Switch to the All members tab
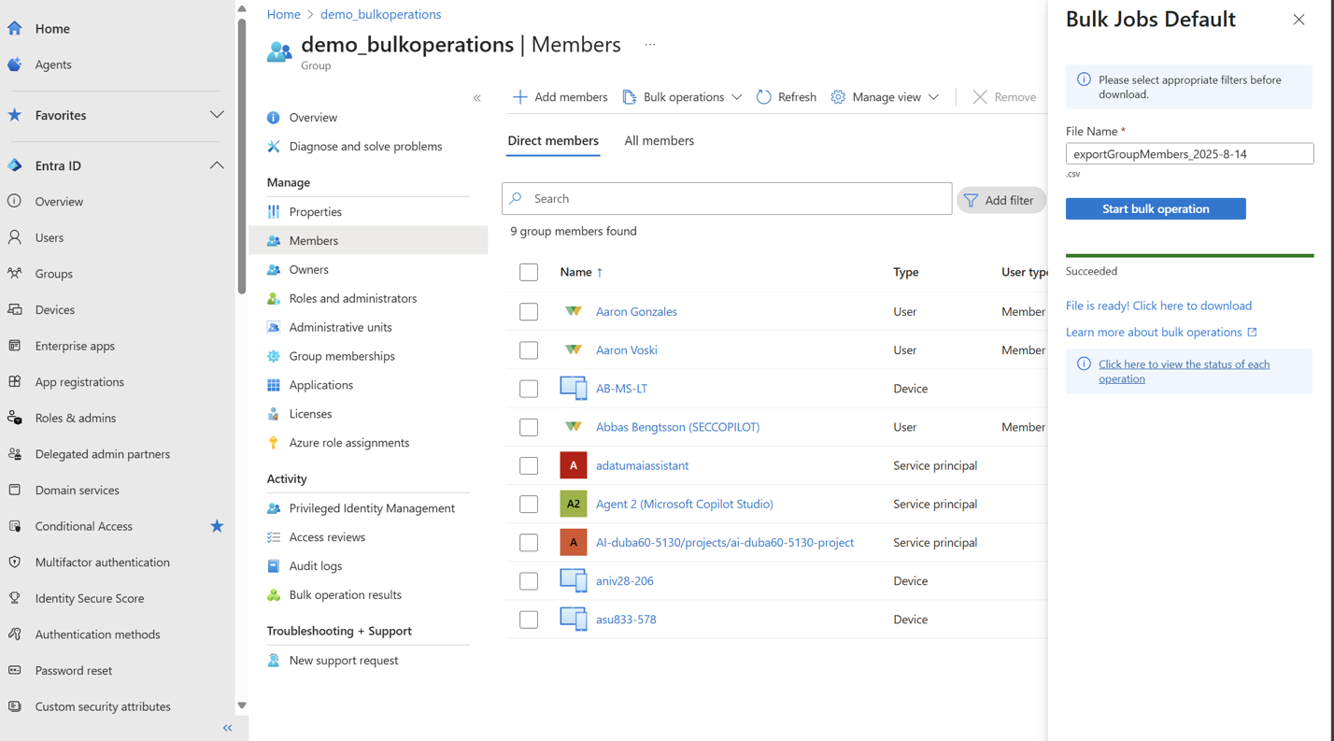Image resolution: width=1334 pixels, height=741 pixels. pos(659,140)
